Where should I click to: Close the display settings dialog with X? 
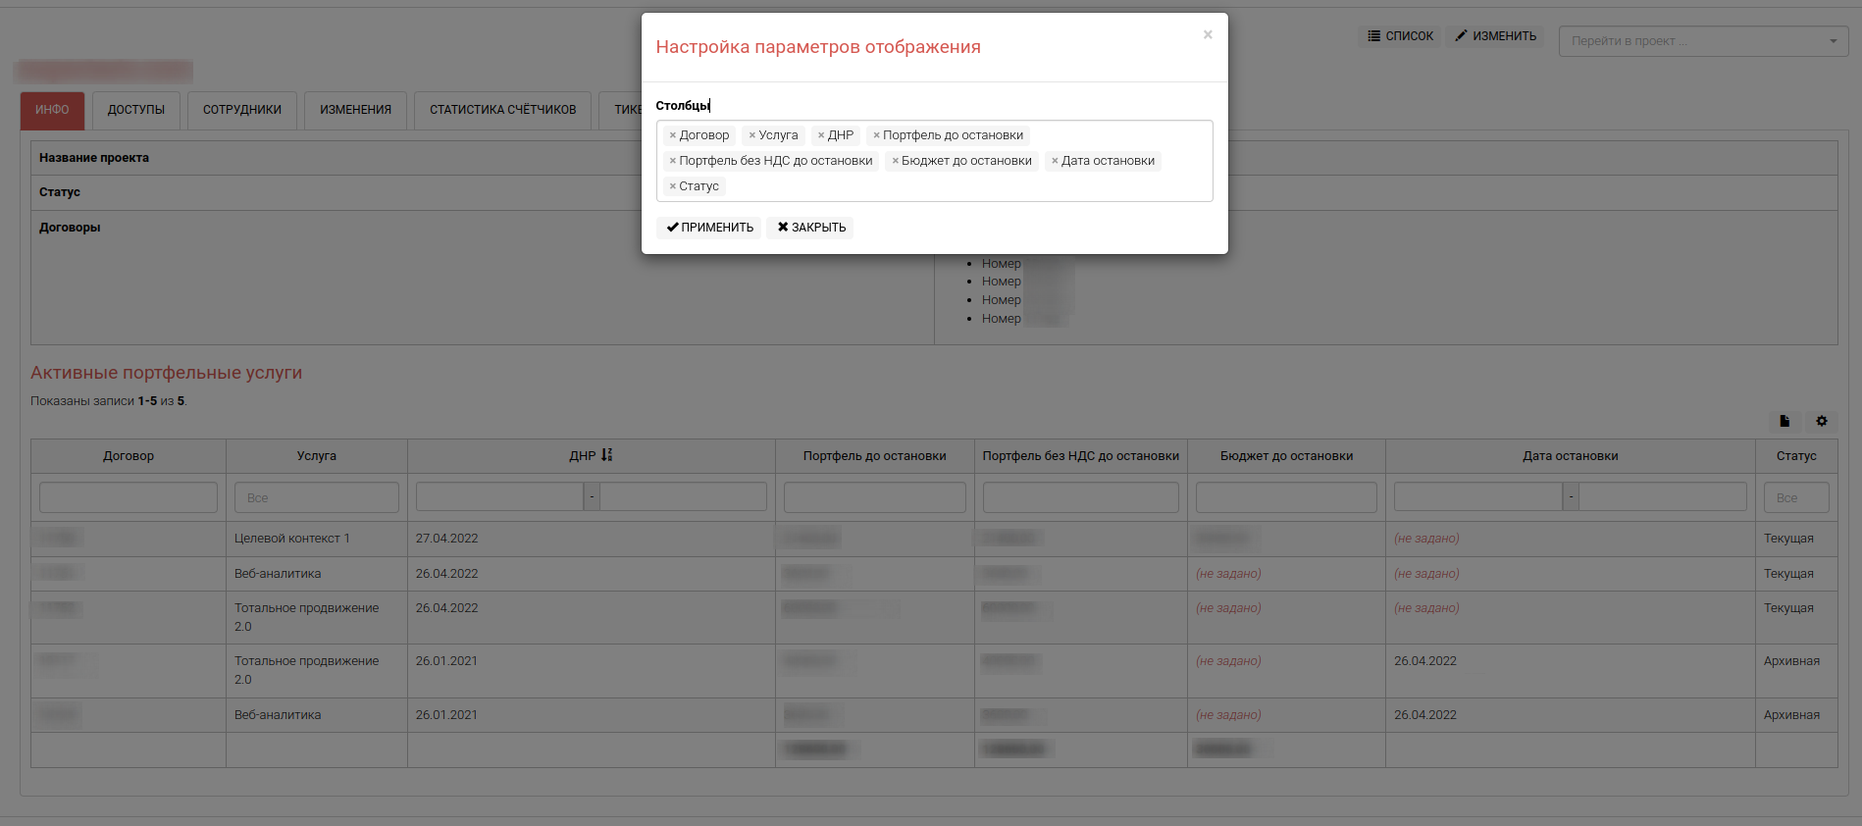click(1208, 34)
